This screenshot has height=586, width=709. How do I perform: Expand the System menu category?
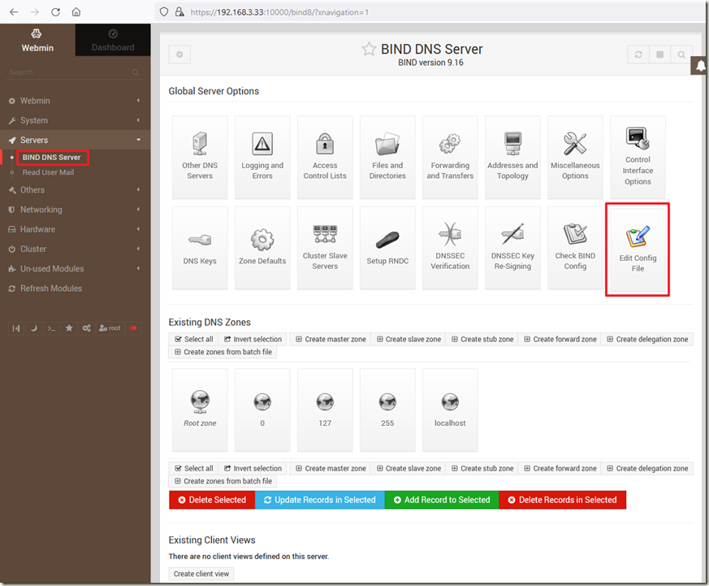[75, 120]
